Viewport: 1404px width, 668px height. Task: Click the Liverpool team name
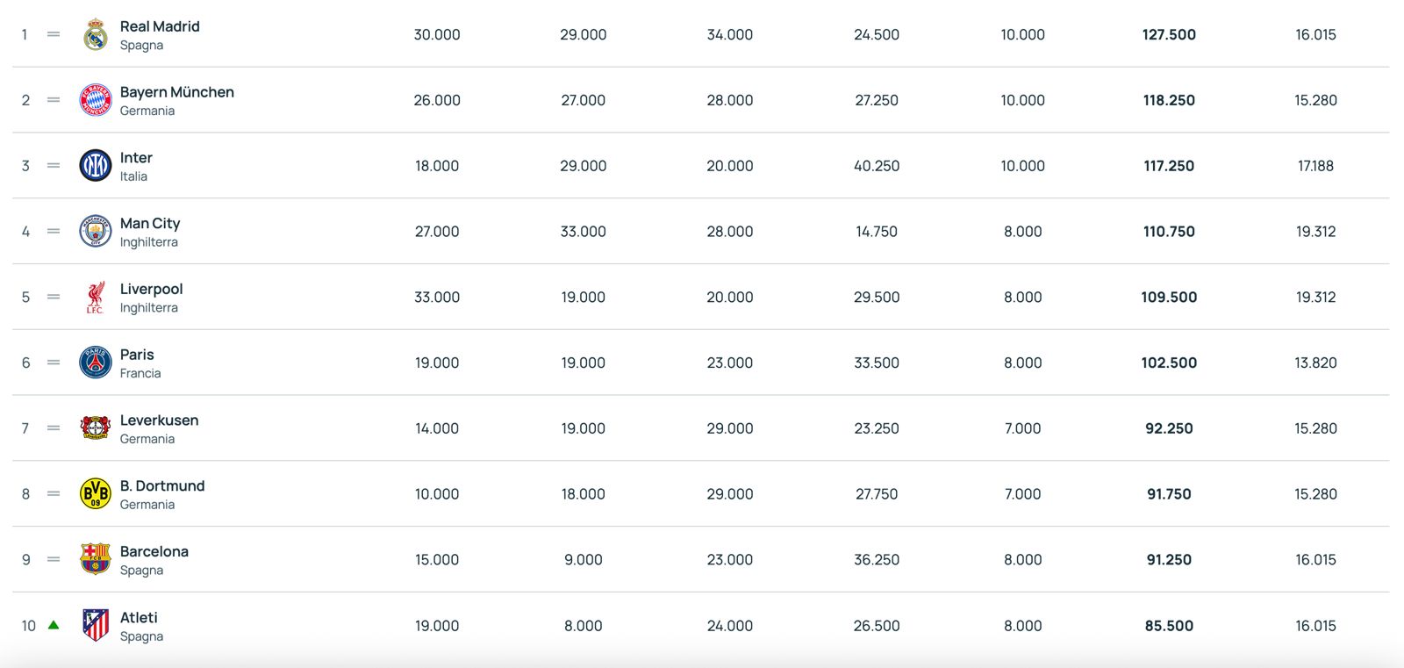[x=151, y=289]
